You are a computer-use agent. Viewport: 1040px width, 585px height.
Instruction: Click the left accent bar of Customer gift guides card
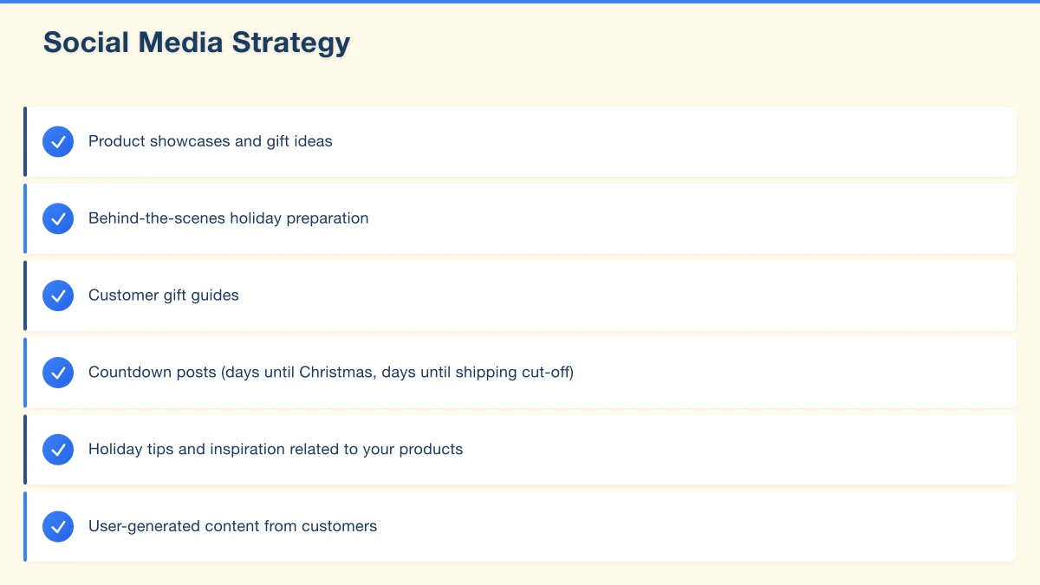click(x=25, y=296)
